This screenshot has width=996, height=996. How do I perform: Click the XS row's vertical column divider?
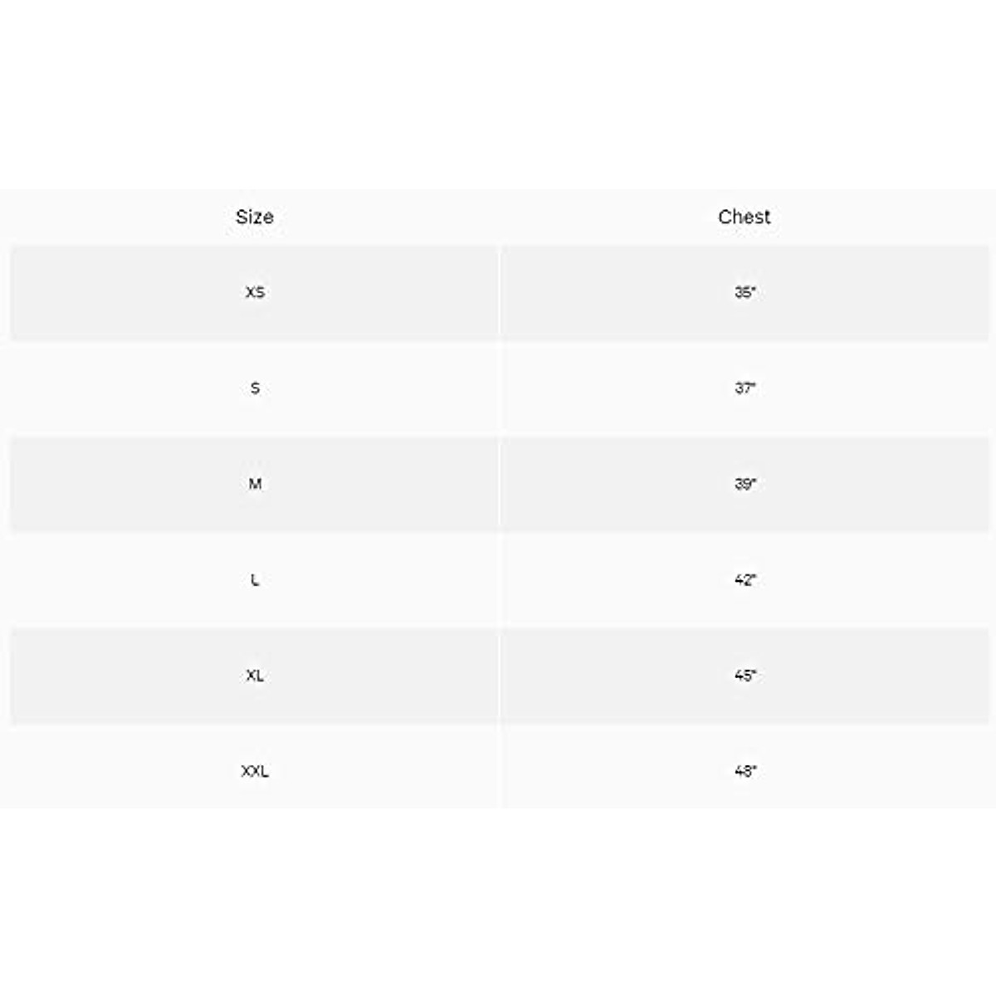pyautogui.click(x=499, y=292)
